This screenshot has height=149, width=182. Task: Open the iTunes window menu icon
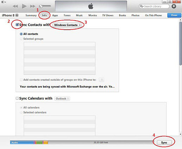pos(4,2)
